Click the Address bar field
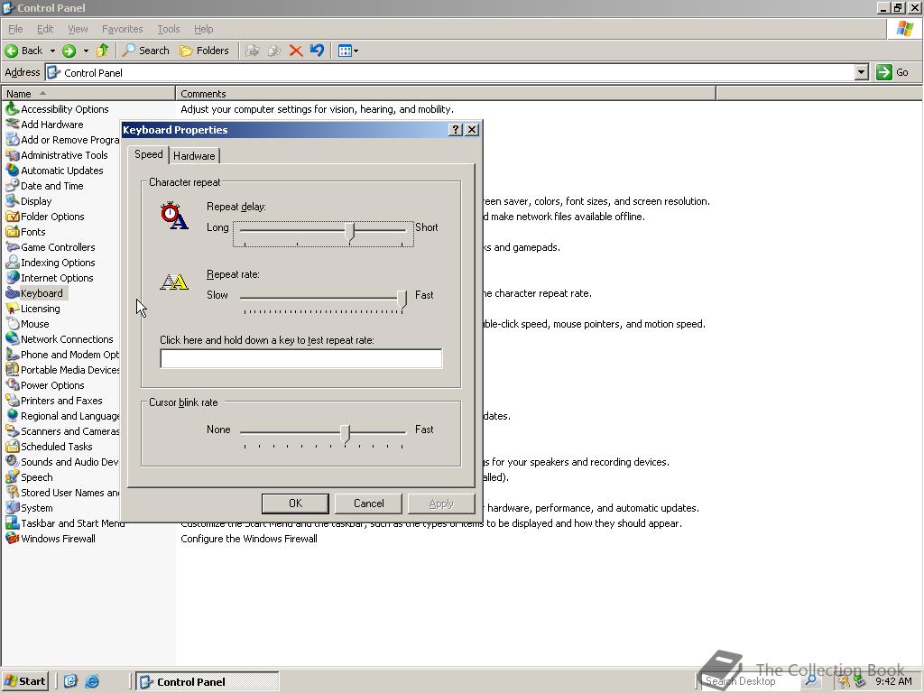 450,72
